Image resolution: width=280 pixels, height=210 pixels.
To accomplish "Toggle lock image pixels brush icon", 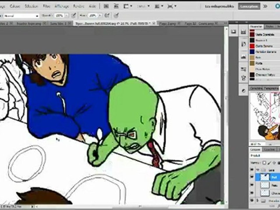I will pos(269,163).
